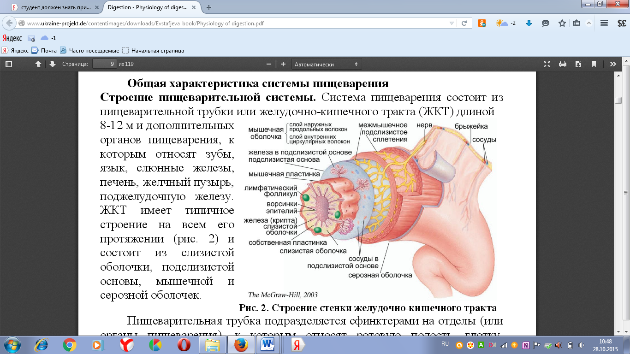Open the weather widget showing -2
Image resolution: width=630 pixels, height=354 pixels.
(x=506, y=23)
